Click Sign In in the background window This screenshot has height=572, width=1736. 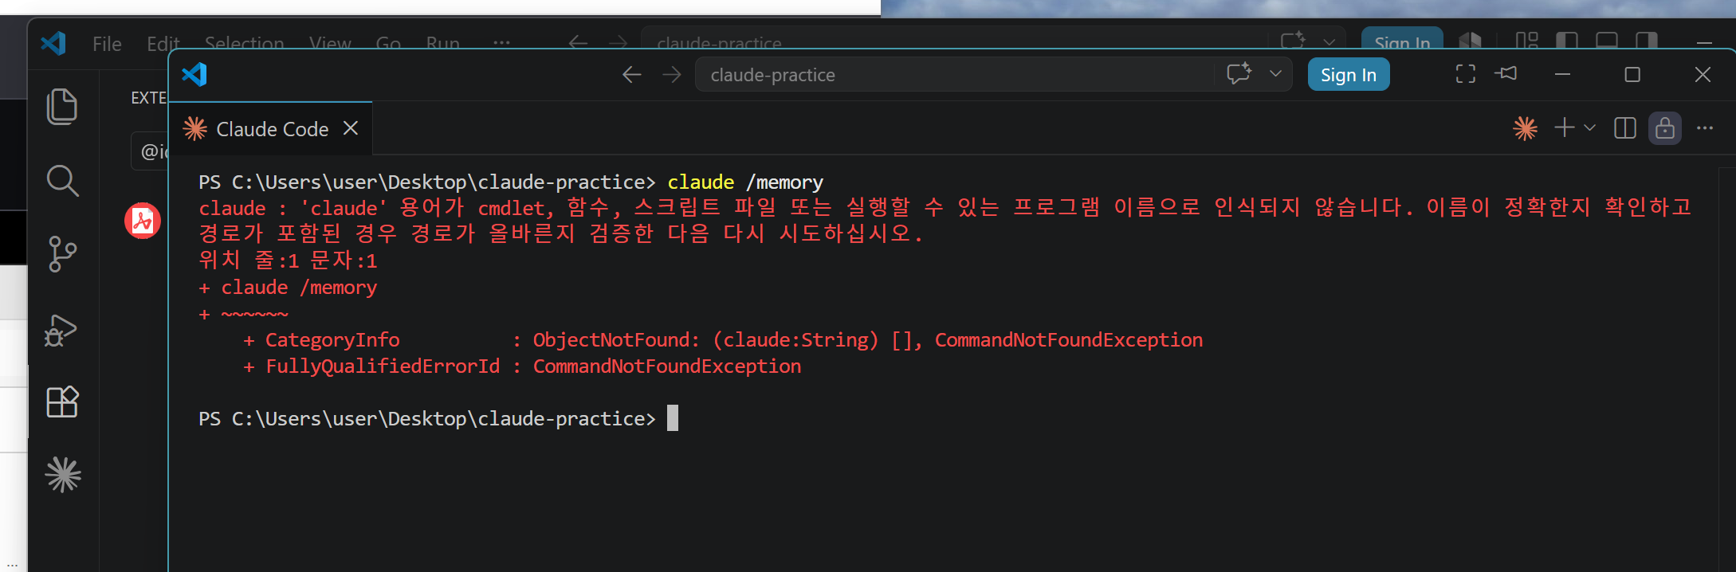(x=1402, y=40)
